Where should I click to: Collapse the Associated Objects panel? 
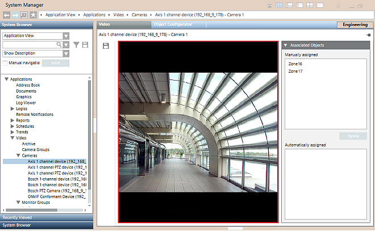point(285,45)
